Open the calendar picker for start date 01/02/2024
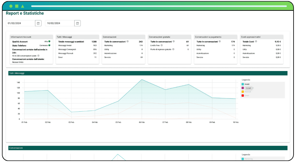This screenshot has height=162, width=297. tap(38, 23)
